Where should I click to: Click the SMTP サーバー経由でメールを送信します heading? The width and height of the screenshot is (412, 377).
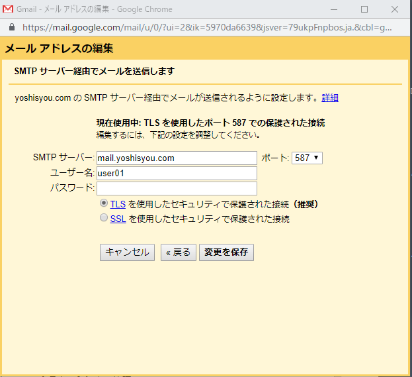(x=94, y=71)
